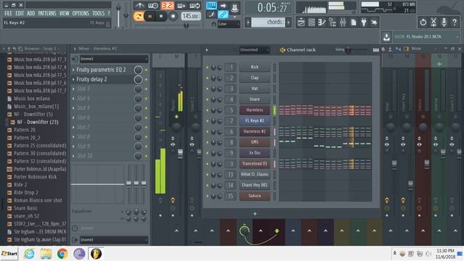This screenshot has width=464, height=261.
Task: Mute the Clap channel green light
Action: [207, 78]
